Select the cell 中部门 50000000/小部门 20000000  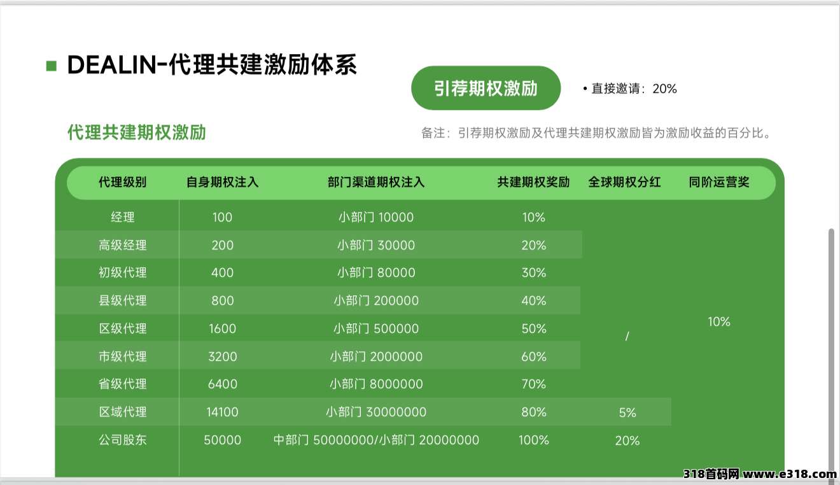[376, 440]
